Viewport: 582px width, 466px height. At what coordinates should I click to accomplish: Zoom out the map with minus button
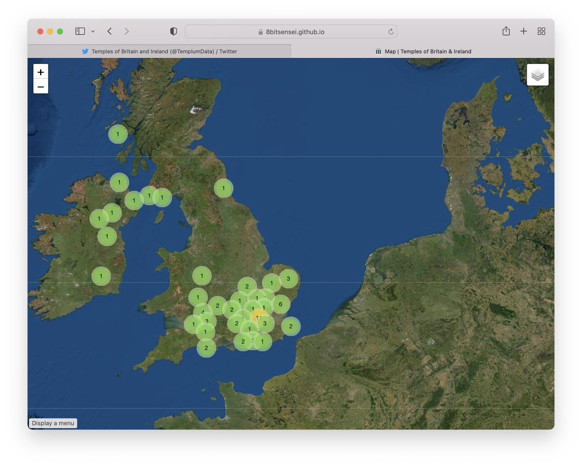click(x=41, y=86)
